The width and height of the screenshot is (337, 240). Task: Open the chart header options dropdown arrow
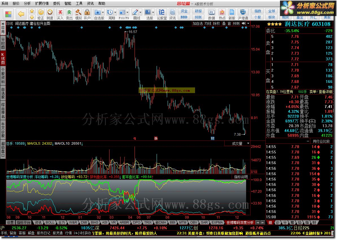coord(248,23)
